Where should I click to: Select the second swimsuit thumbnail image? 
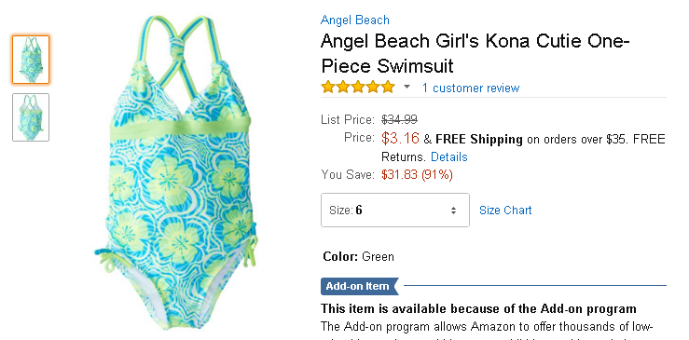tap(31, 117)
